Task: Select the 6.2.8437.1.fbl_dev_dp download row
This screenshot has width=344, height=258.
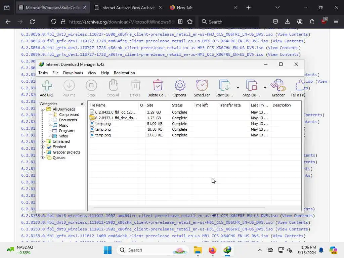Action: pyautogui.click(x=195, y=118)
